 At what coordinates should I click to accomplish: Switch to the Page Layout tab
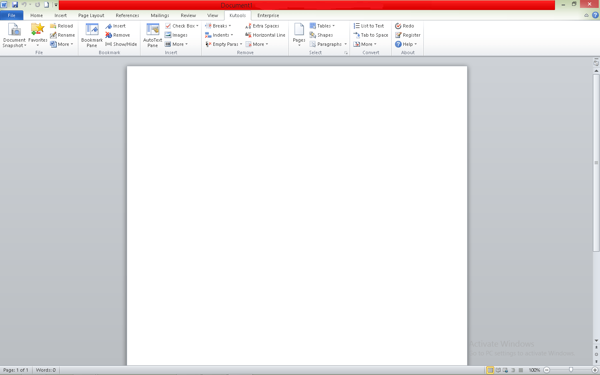click(91, 15)
